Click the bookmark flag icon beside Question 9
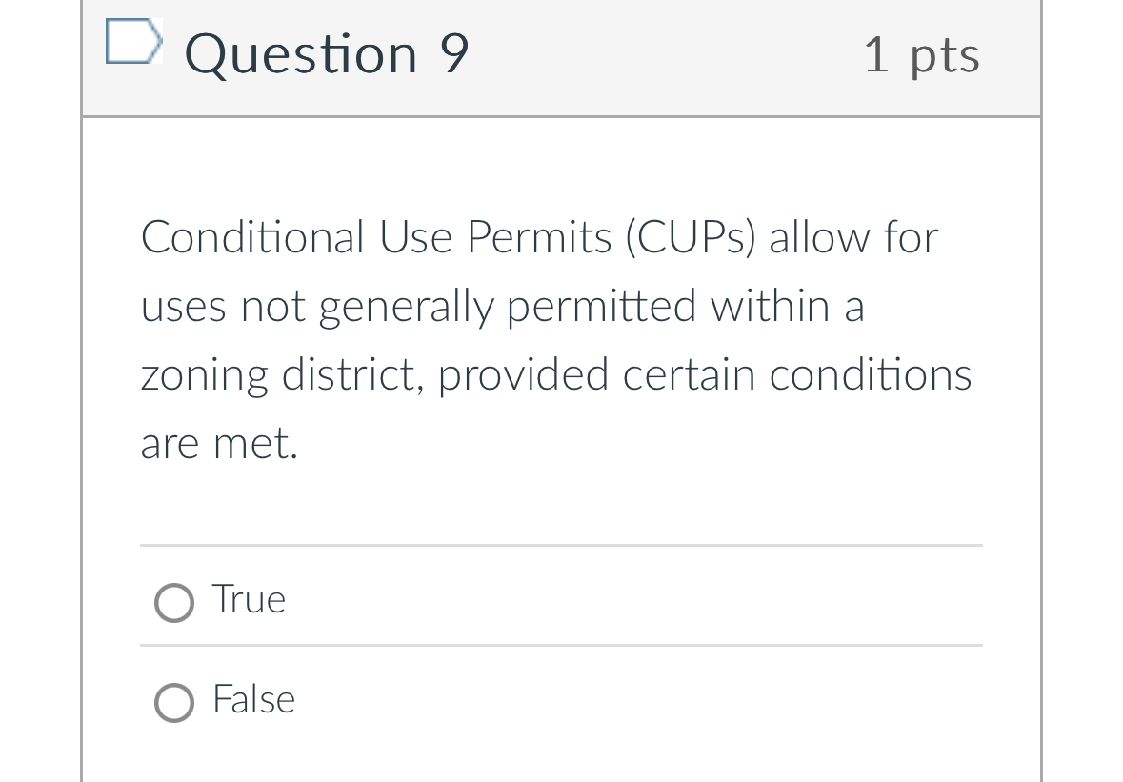The height and width of the screenshot is (782, 1123). point(133,42)
